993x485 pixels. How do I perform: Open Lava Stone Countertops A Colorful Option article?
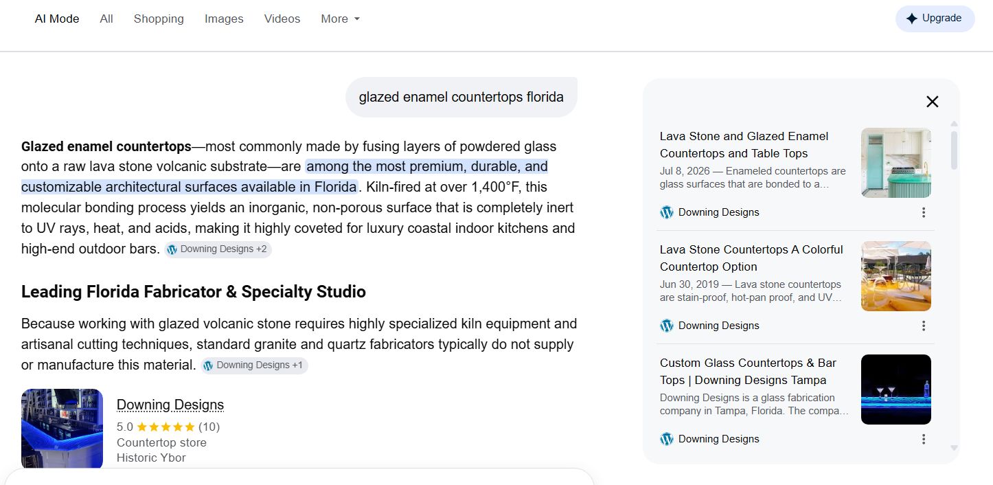751,258
